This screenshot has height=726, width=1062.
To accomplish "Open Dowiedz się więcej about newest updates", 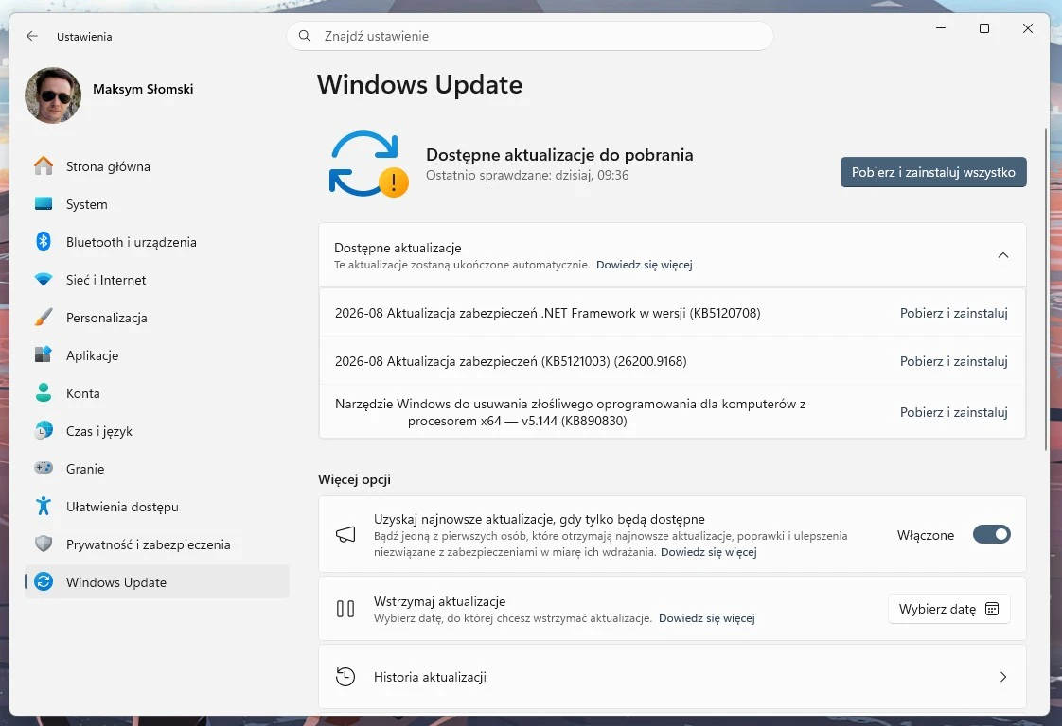I will coord(708,552).
